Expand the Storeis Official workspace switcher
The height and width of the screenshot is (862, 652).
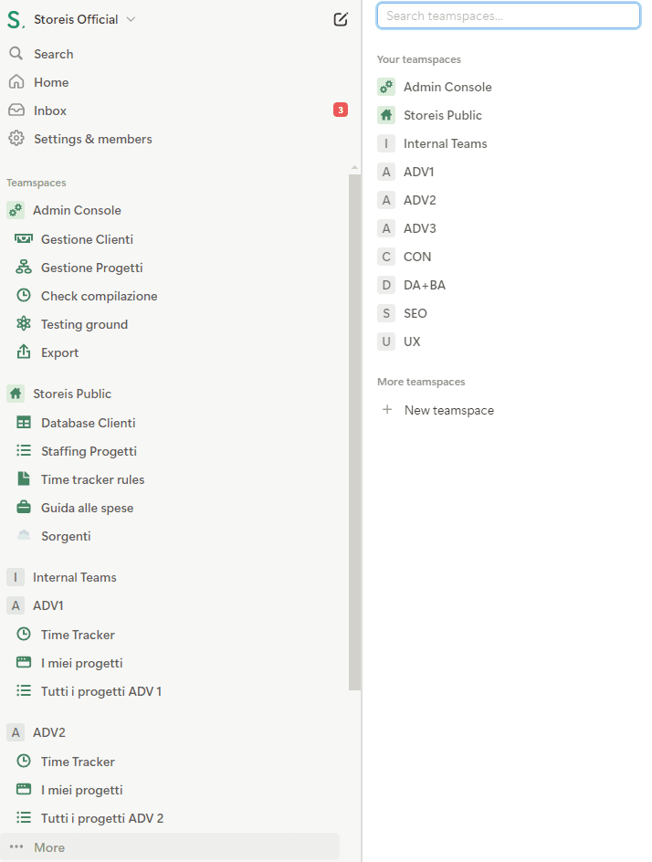pos(85,19)
